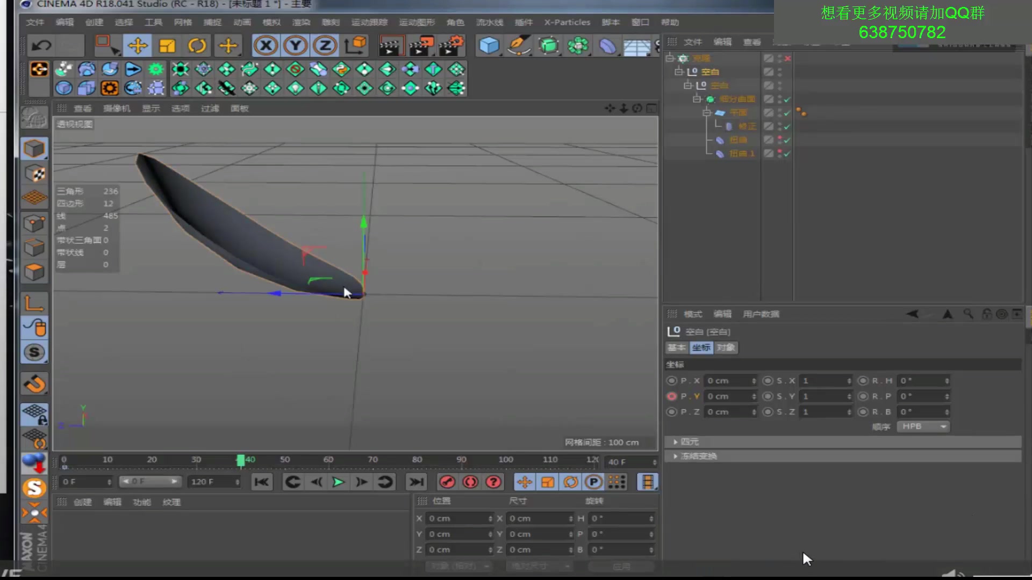The image size is (1032, 580).
Task: Collapse the 细分曲面 hierarchy in the object manager
Action: tap(697, 99)
